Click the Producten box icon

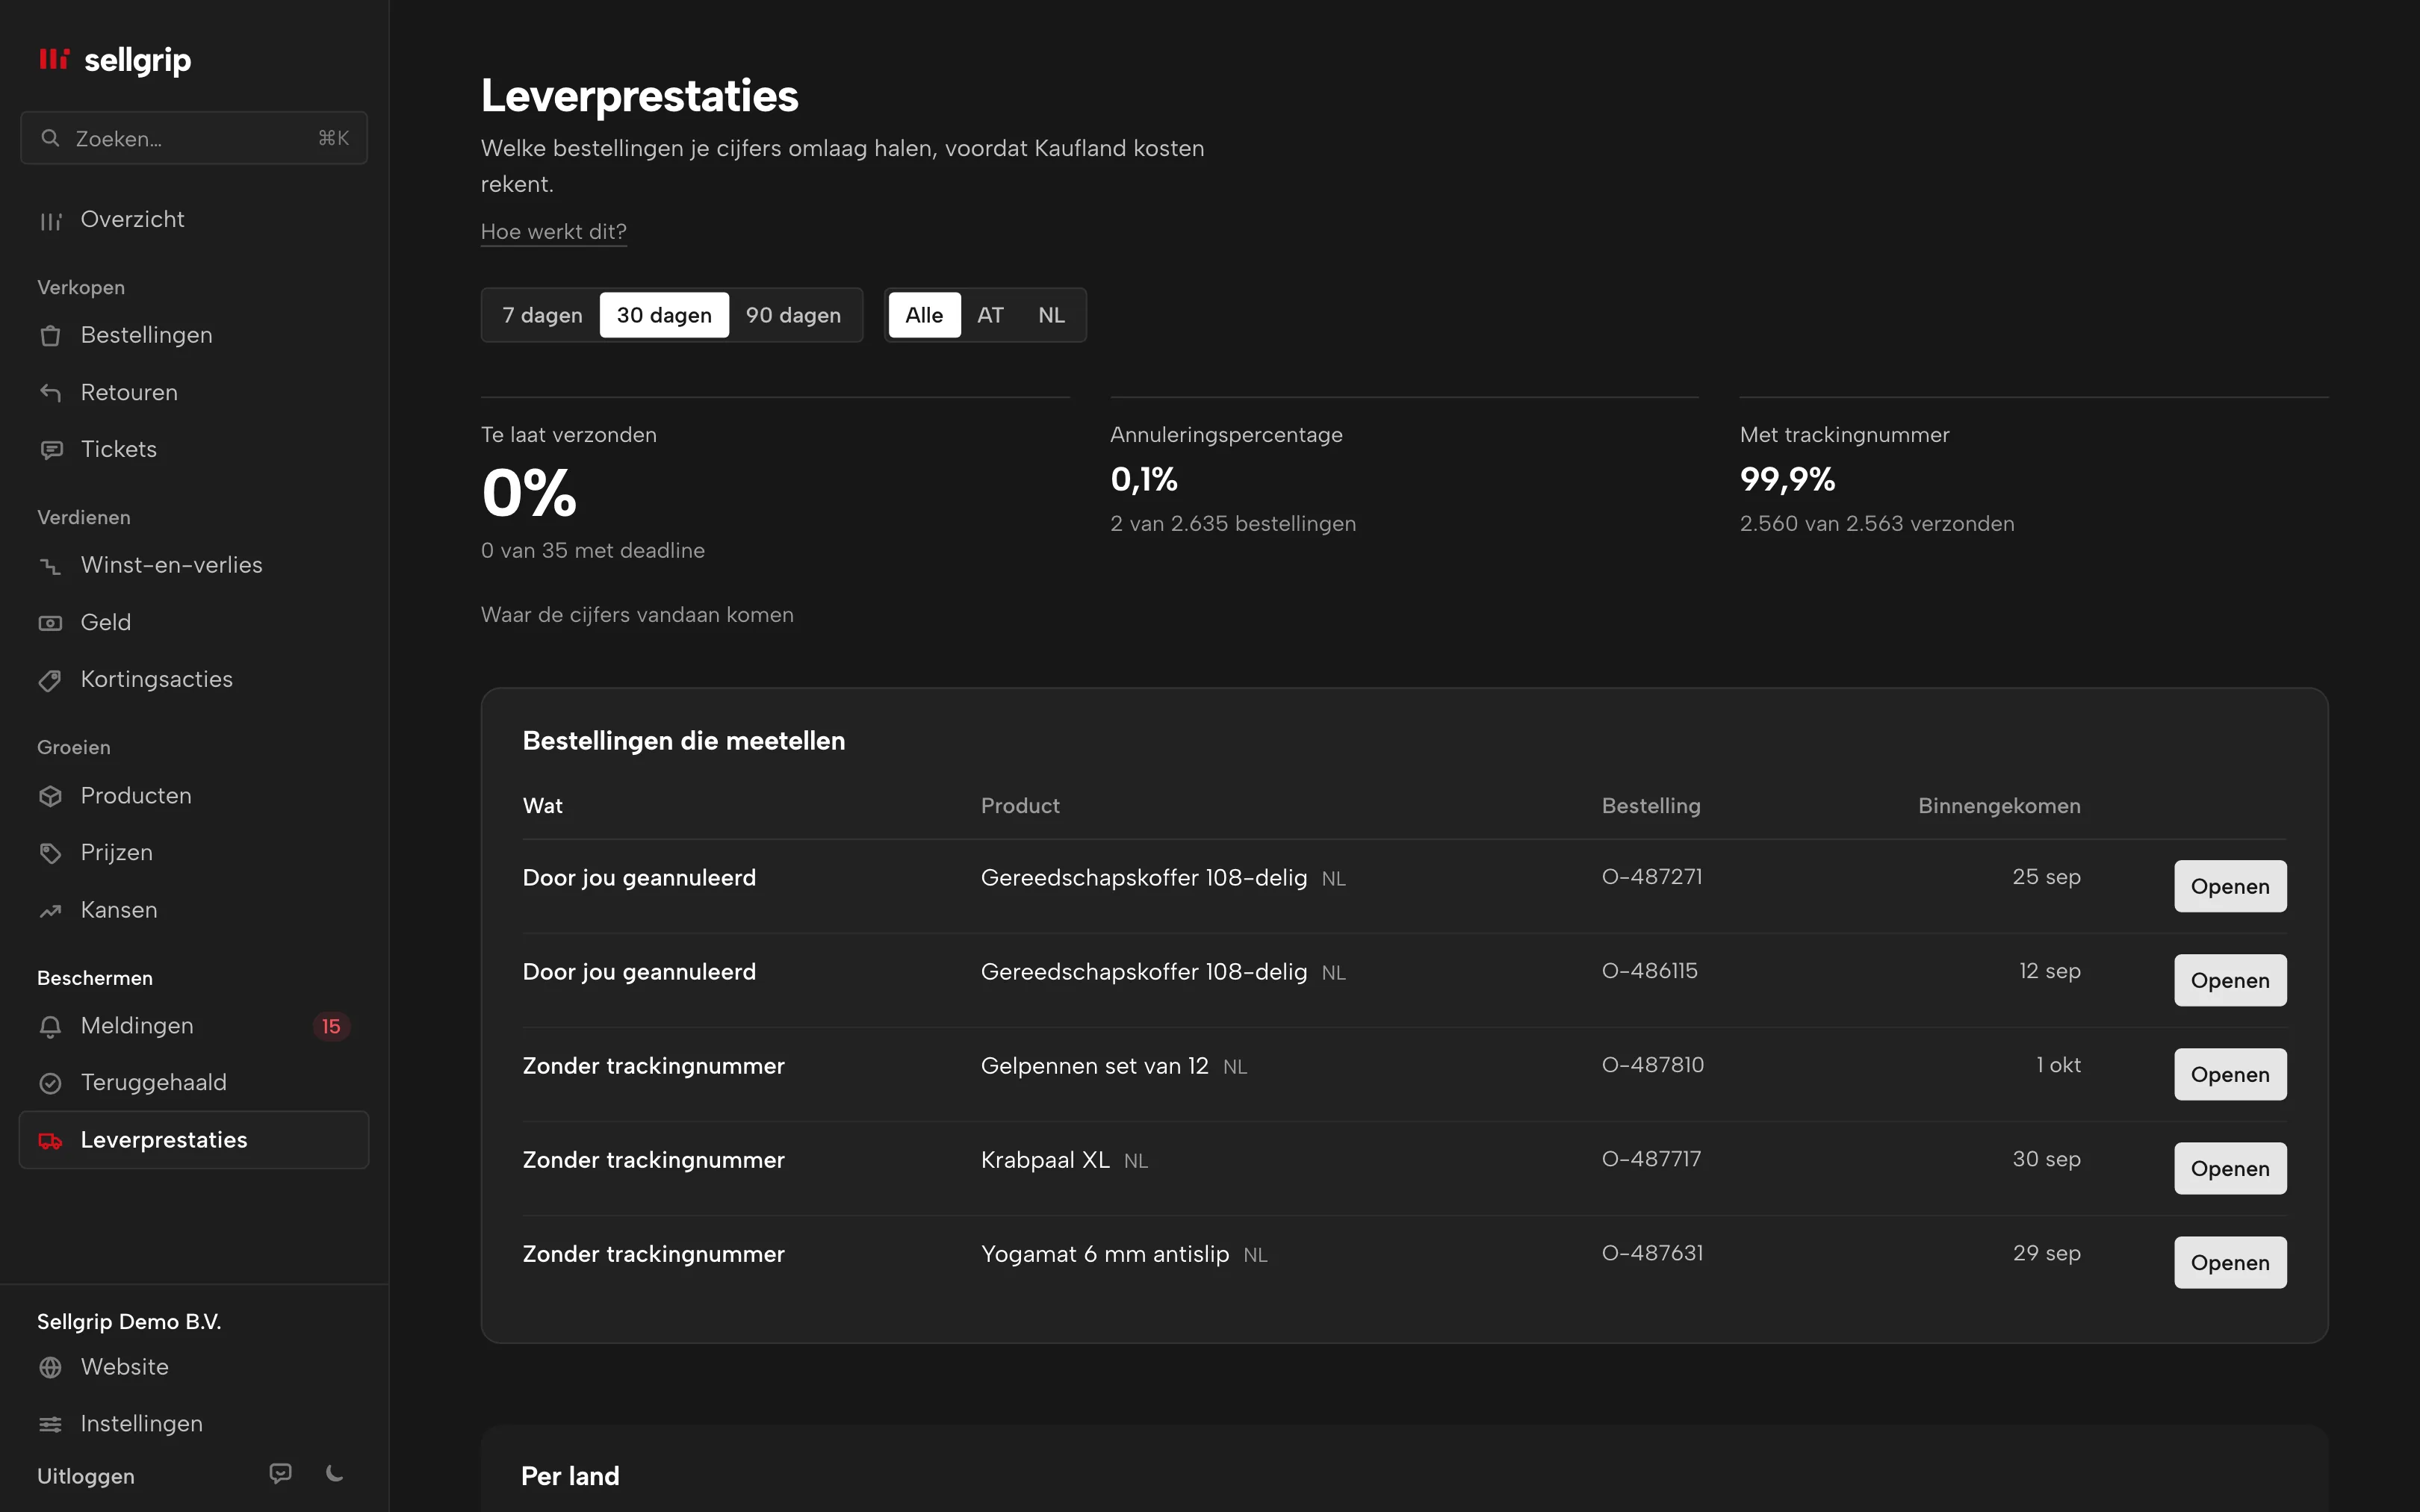(50, 796)
